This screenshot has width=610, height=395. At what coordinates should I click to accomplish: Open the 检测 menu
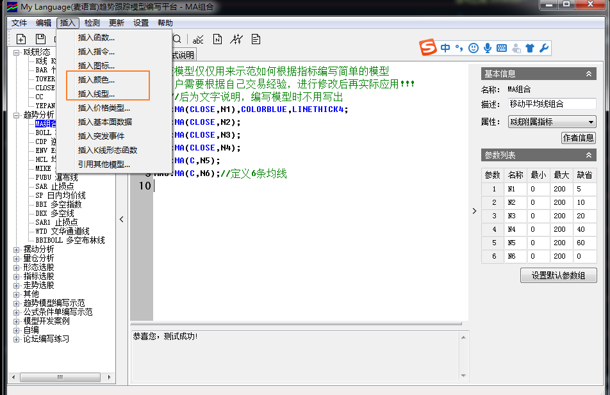coord(92,23)
